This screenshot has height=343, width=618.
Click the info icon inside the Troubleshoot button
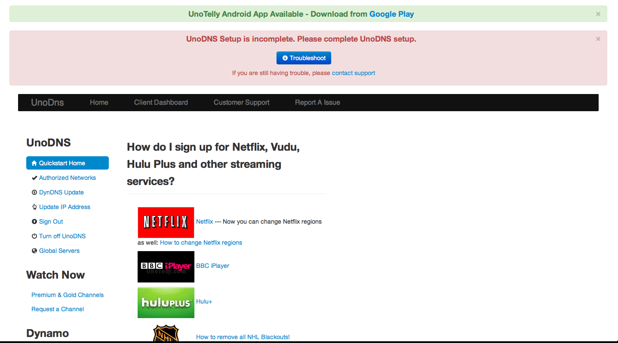tap(285, 58)
